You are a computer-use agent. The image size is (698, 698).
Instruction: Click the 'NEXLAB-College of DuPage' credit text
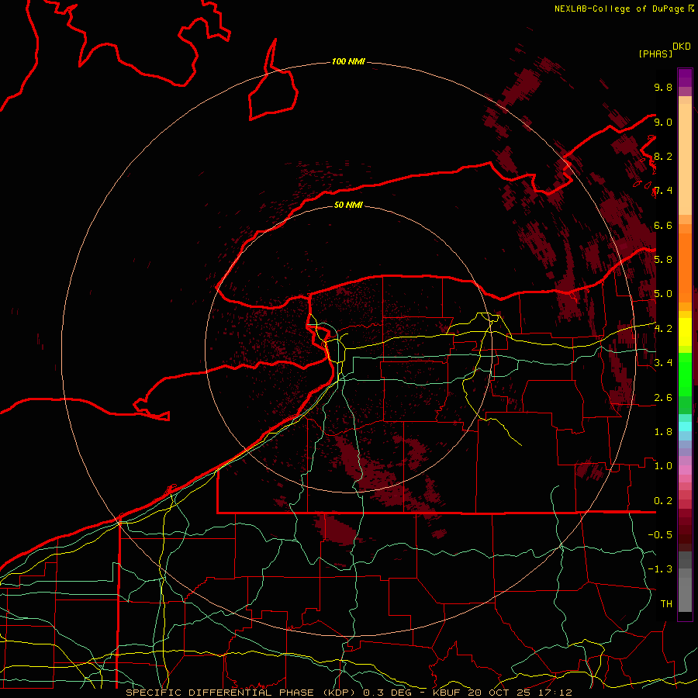(619, 9)
